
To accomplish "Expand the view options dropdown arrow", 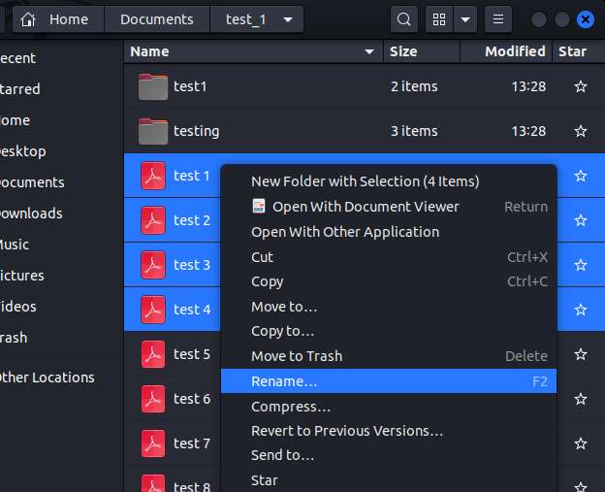I will pyautogui.click(x=466, y=19).
